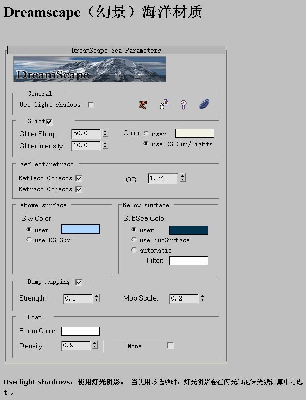
Task: Select use DS Sky radio
Action: [x=29, y=240]
